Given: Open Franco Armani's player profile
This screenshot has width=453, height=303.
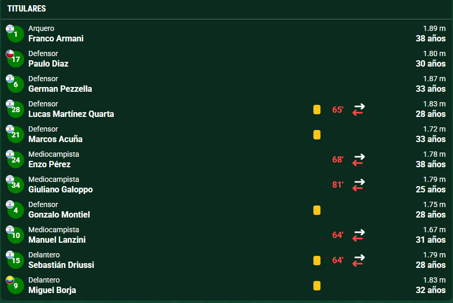Looking at the screenshot, I should pos(56,38).
